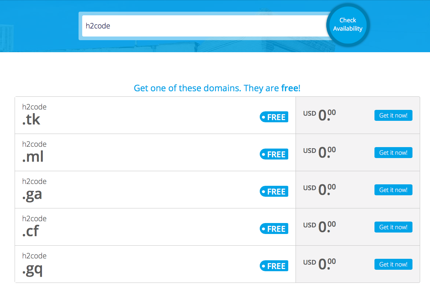This screenshot has width=430, height=288.
Task: Get the .cf domain now
Action: click(393, 227)
